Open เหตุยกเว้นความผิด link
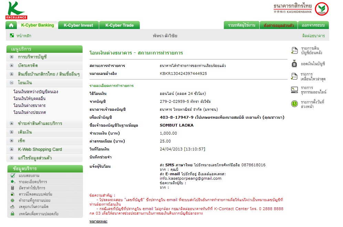 click(x=33, y=207)
